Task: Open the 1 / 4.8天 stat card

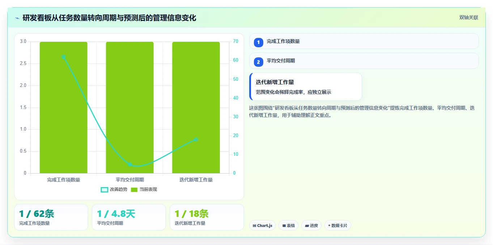Action: 129,217
